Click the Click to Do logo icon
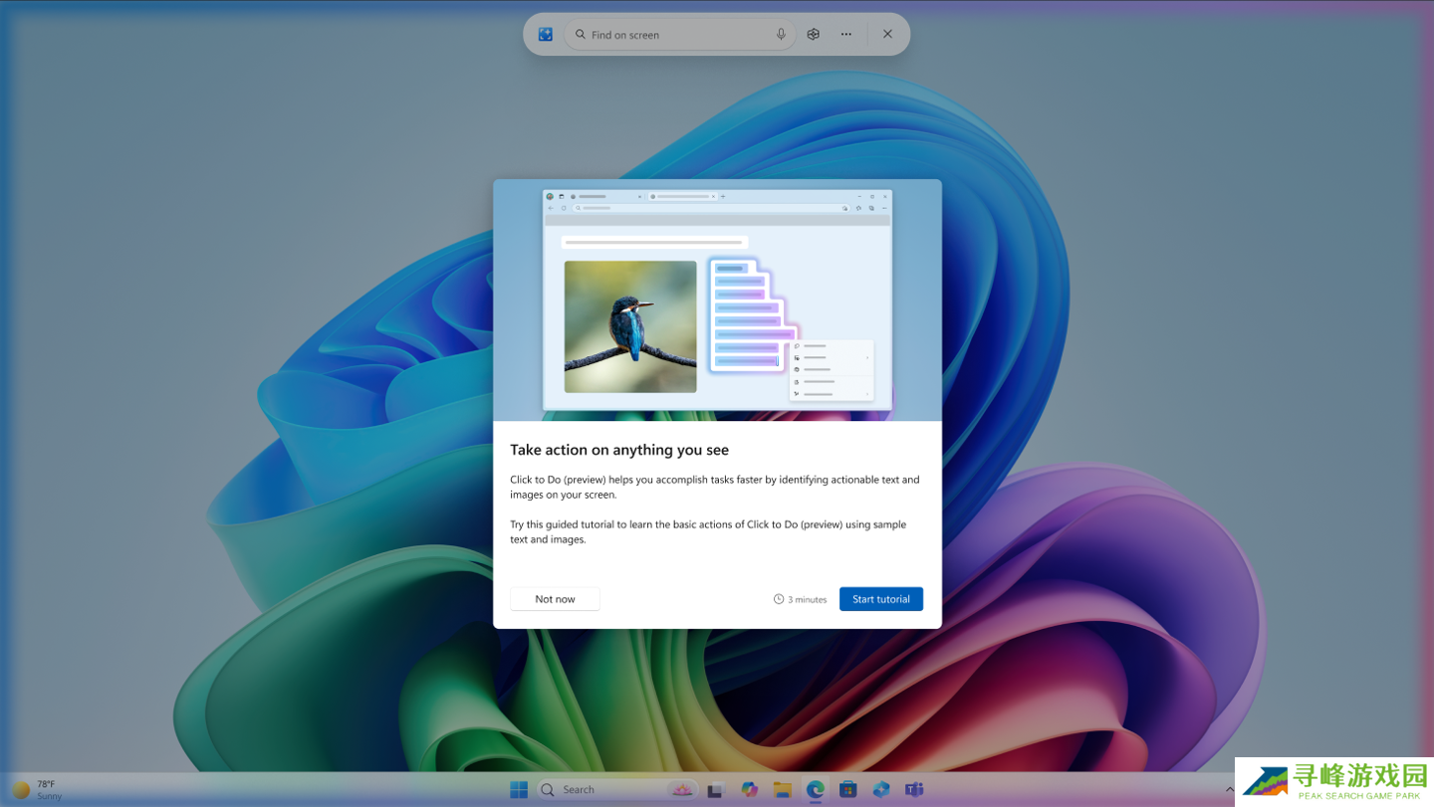This screenshot has height=807, width=1434. tap(546, 34)
